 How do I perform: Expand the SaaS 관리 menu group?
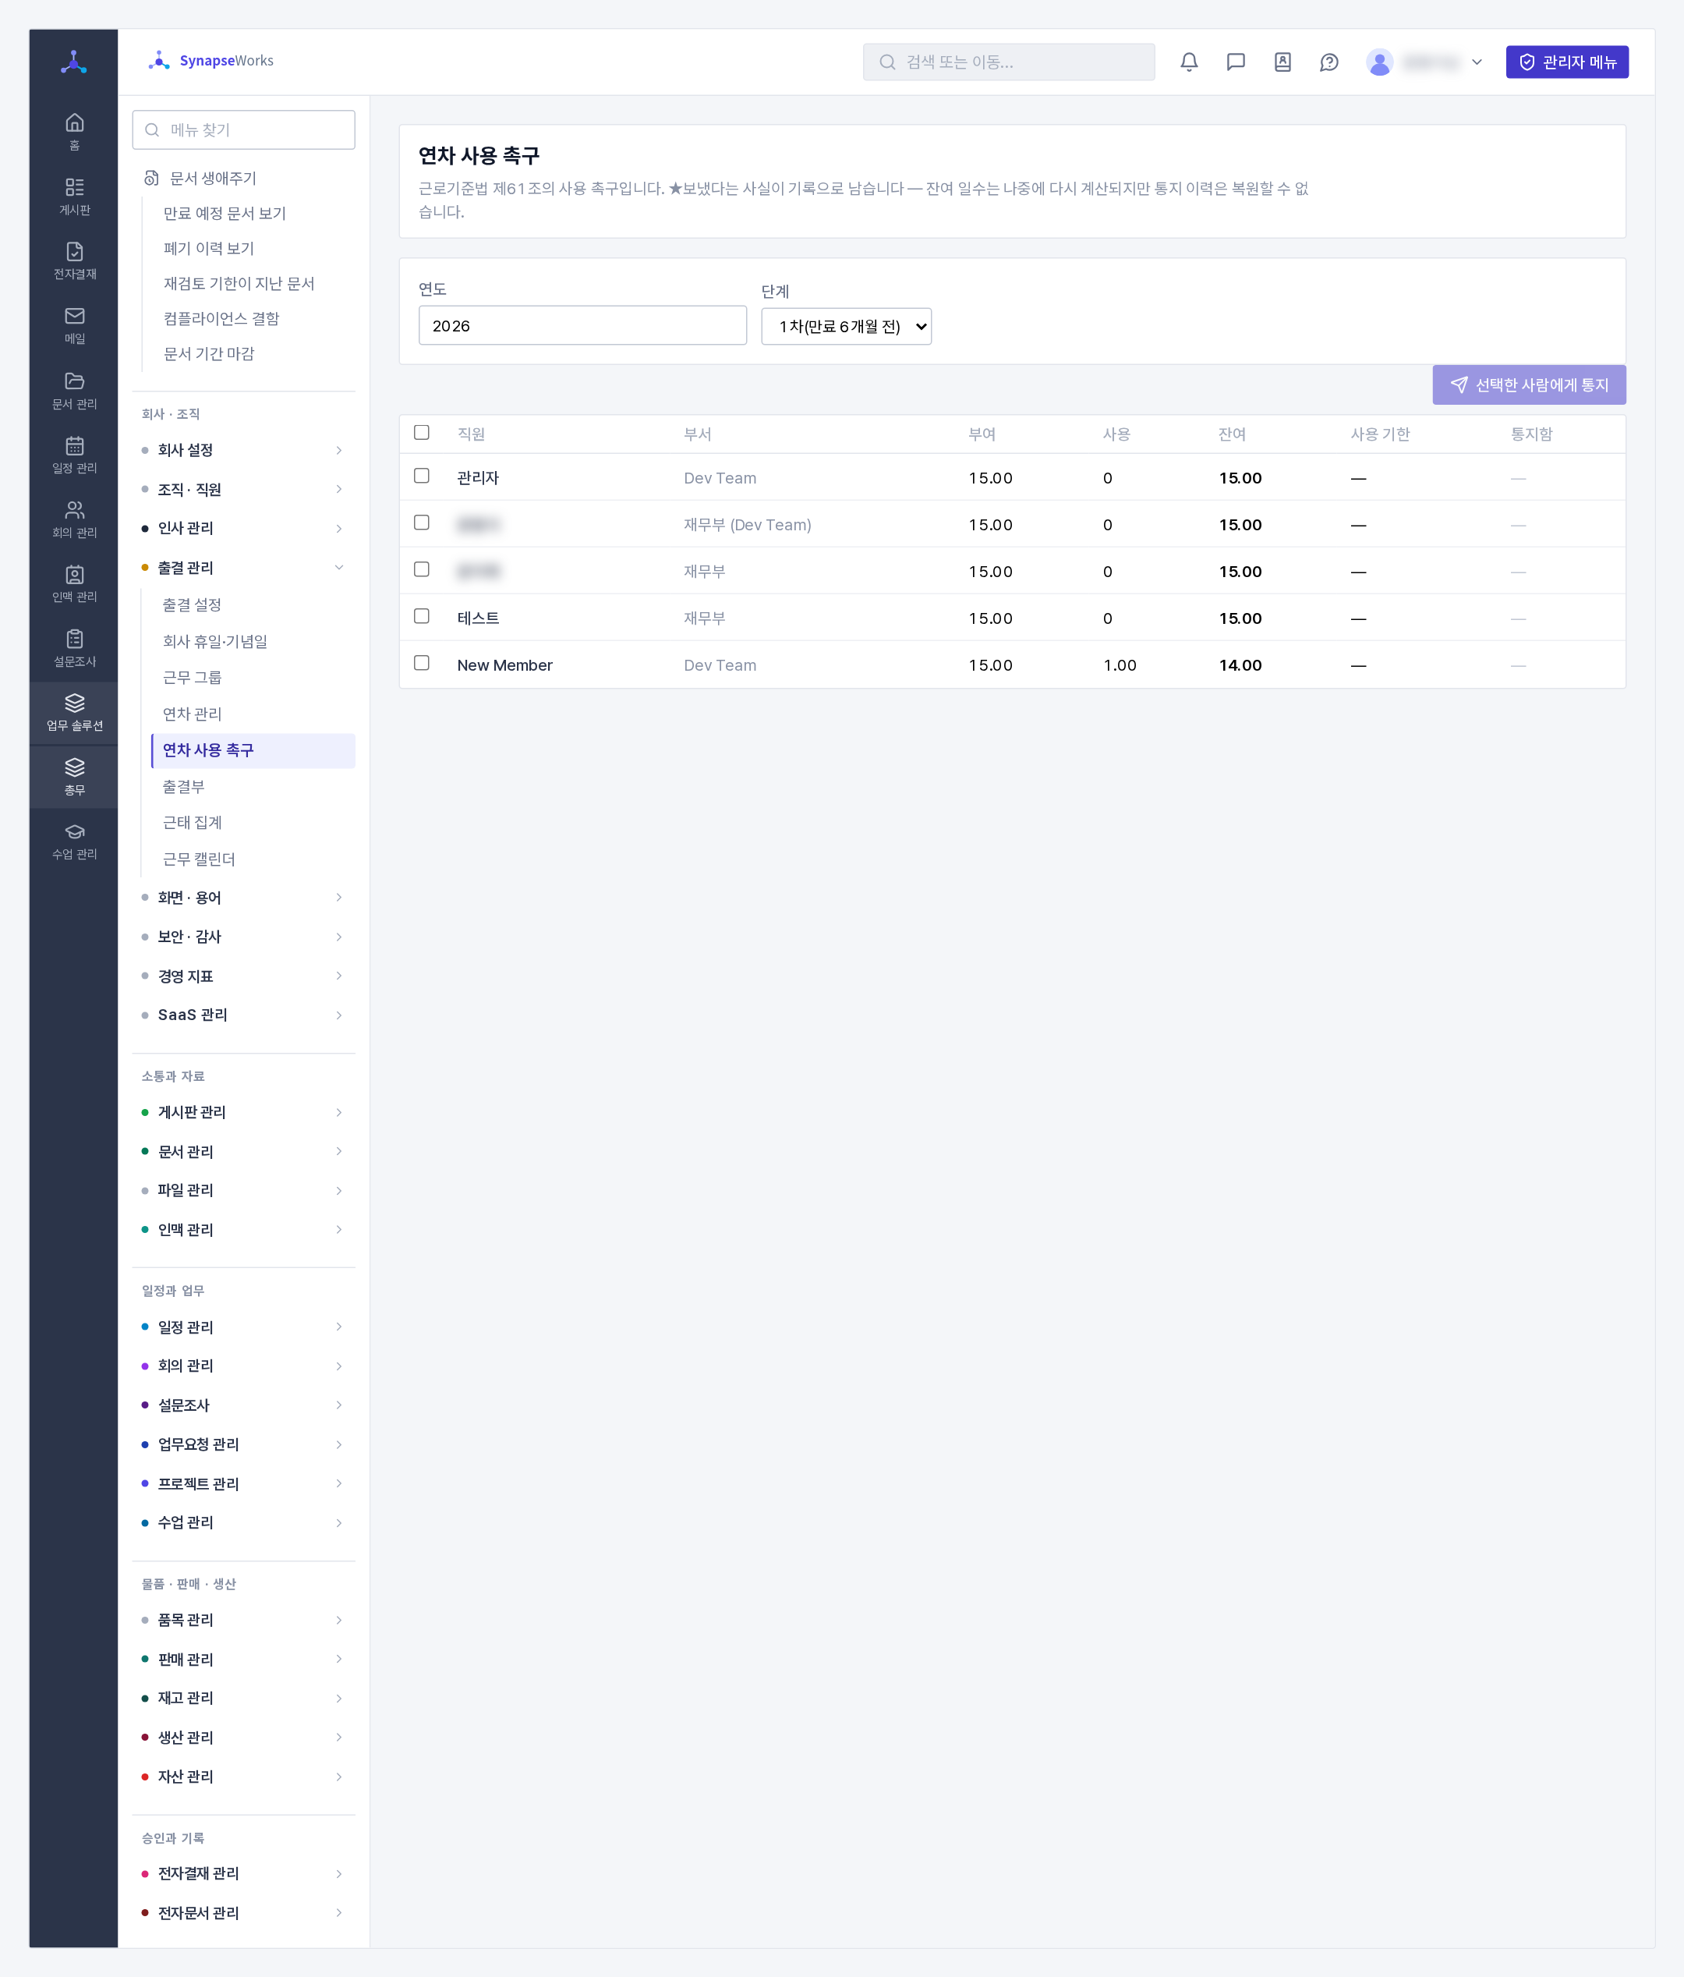[x=243, y=1015]
